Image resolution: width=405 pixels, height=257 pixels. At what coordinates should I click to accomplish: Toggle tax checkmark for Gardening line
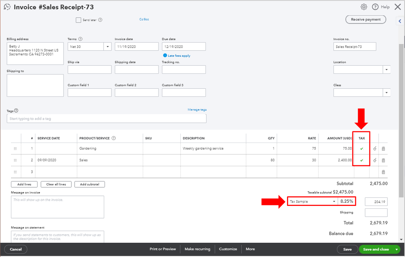(x=362, y=148)
